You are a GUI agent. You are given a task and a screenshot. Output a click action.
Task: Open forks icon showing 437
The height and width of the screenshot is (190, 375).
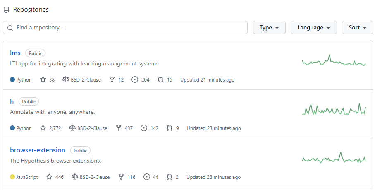pyautogui.click(x=118, y=128)
